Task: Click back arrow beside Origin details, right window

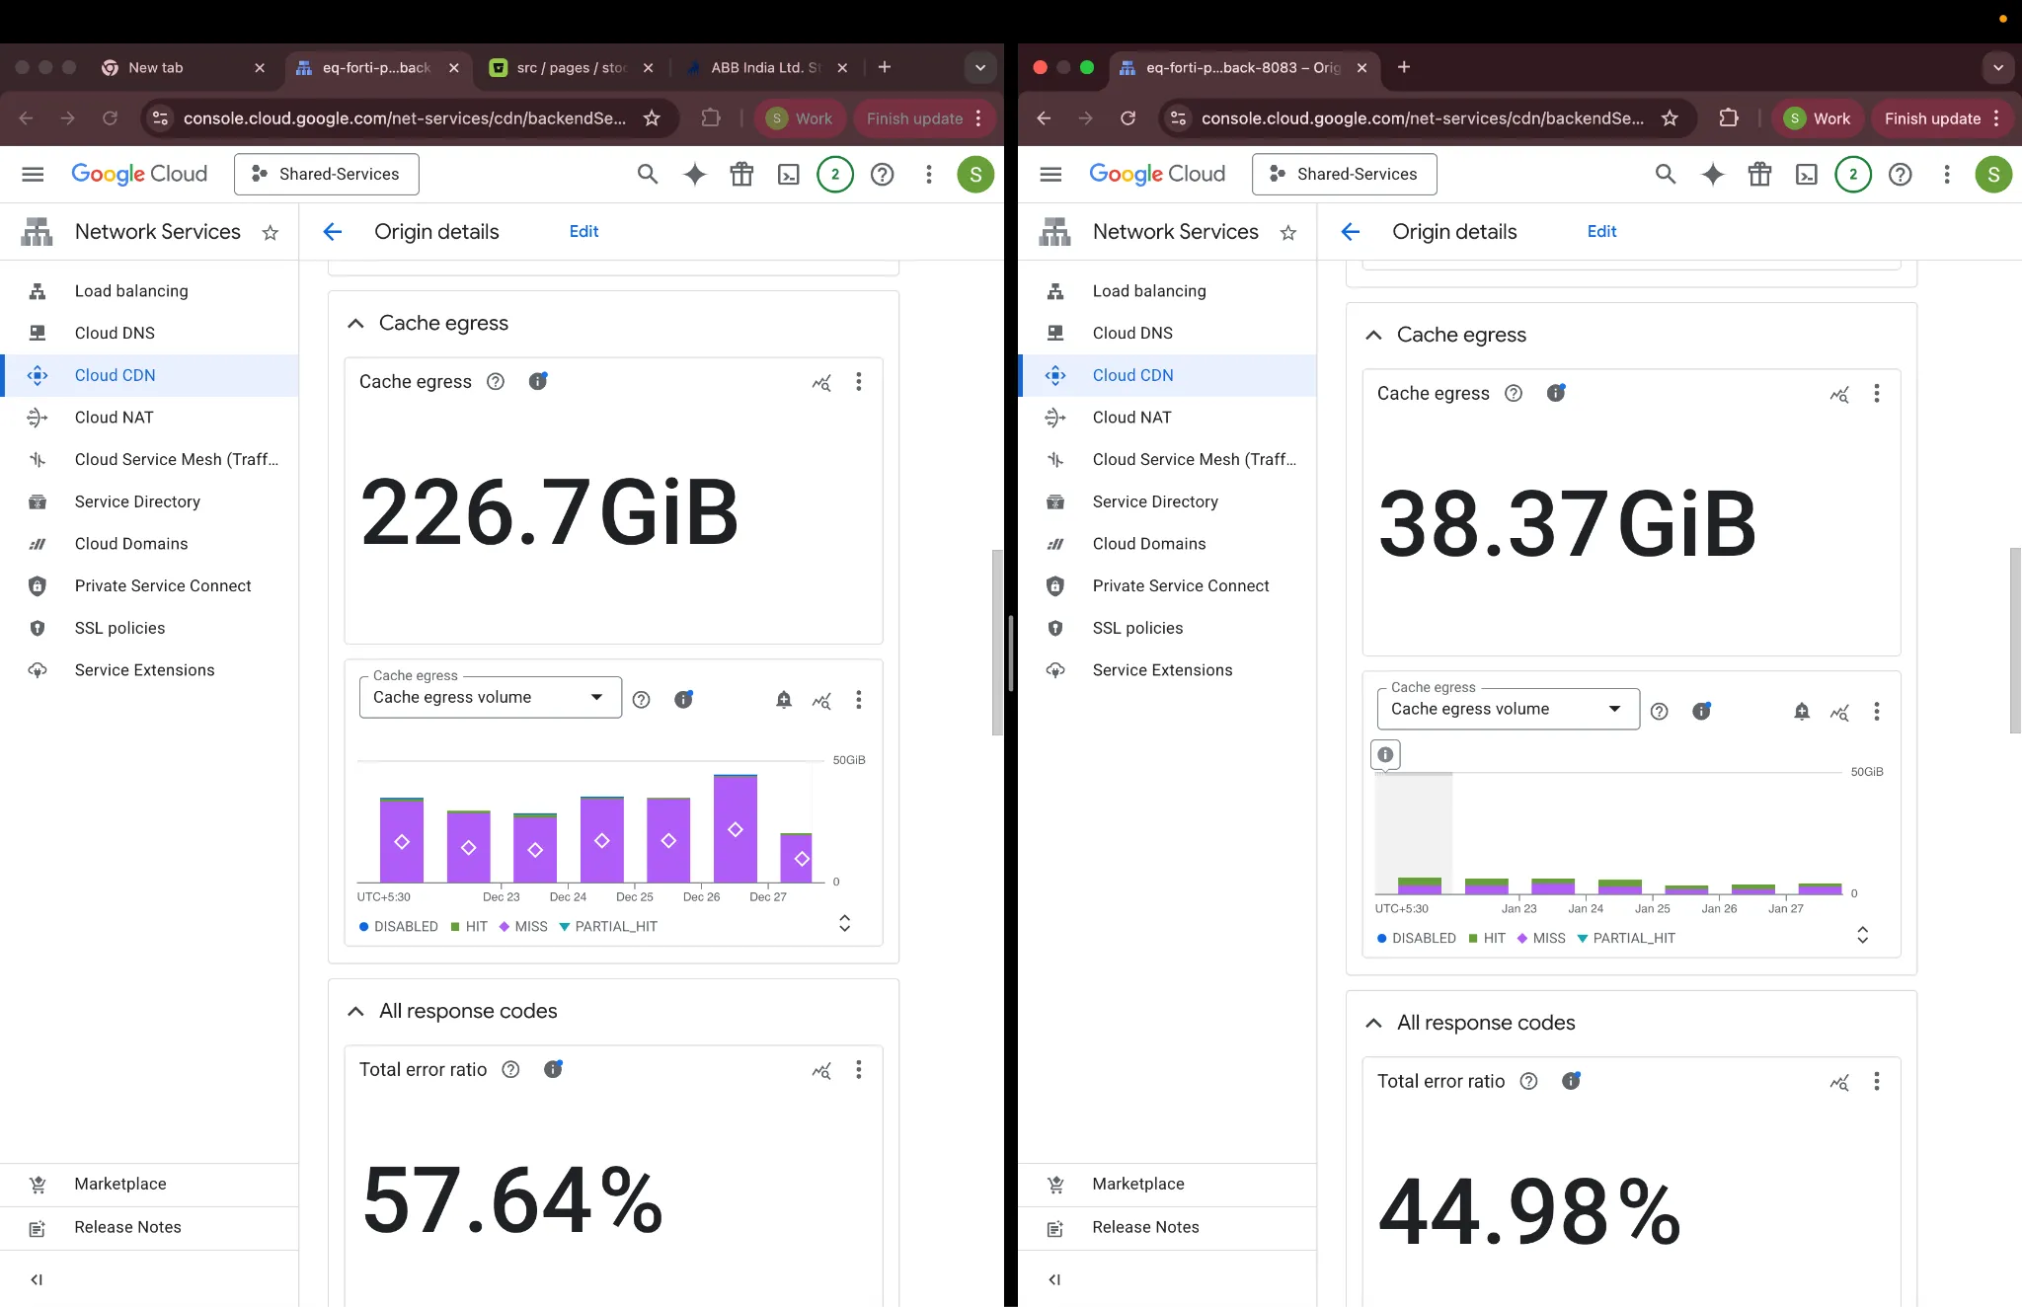Action: 1351,232
